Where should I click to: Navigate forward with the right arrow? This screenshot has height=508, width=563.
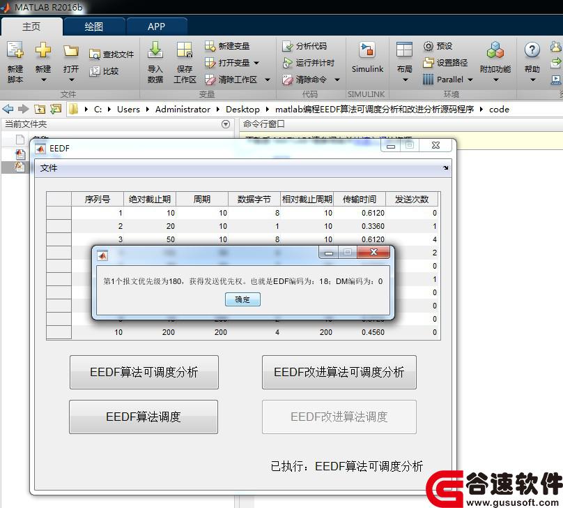(x=23, y=109)
